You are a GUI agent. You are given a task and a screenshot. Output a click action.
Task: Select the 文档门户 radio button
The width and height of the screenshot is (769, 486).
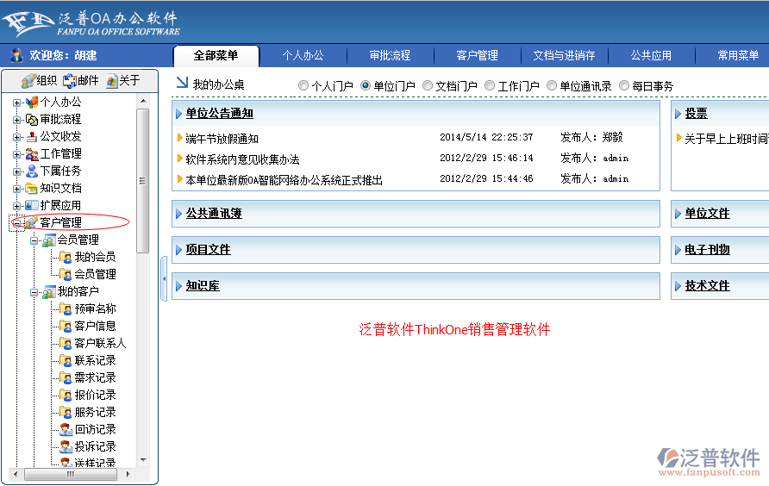(x=428, y=86)
